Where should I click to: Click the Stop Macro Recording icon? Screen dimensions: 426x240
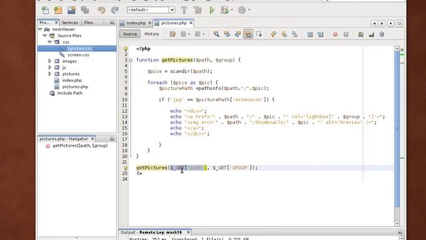point(346,34)
